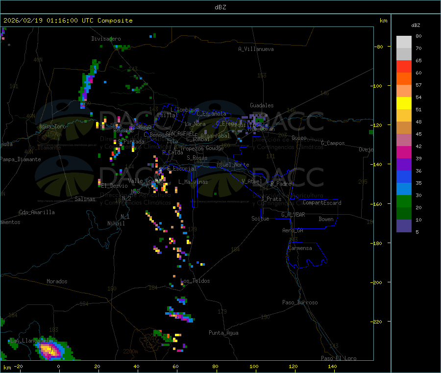The height and width of the screenshot is (373, 441).
Task: Click the CompantEscard map label
Action: point(322,202)
